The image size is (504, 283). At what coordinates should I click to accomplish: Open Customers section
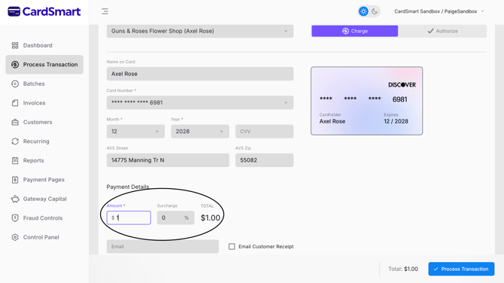point(44,122)
